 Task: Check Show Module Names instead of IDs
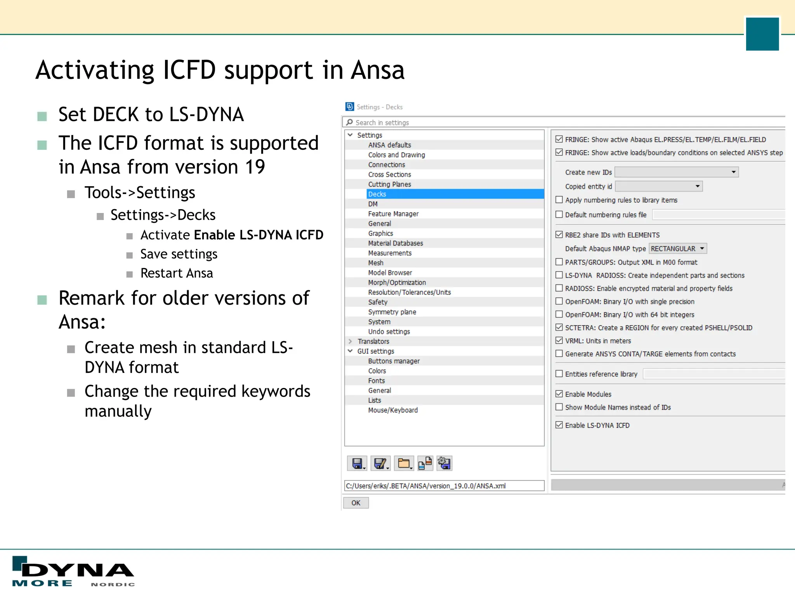click(559, 407)
